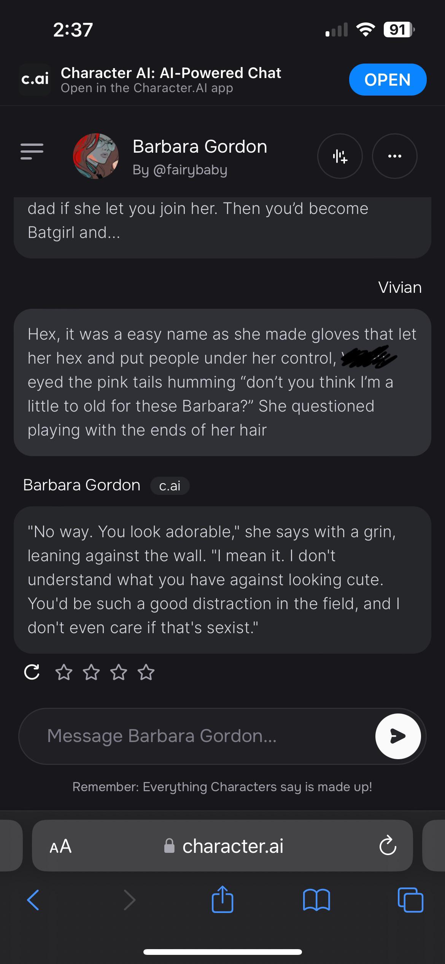Rate the reply two stars
The width and height of the screenshot is (445, 964).
tap(91, 672)
